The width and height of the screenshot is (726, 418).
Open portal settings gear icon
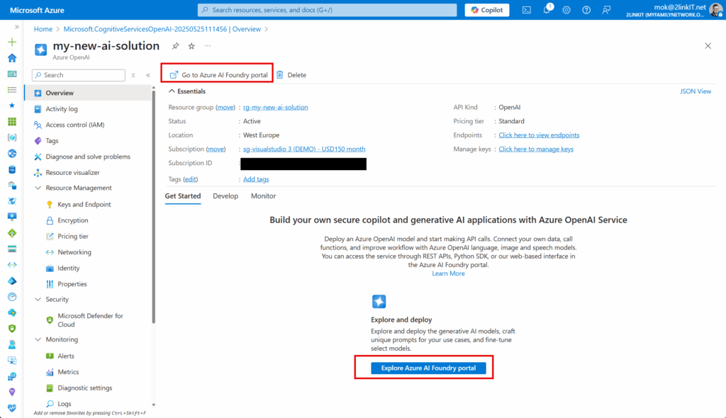pyautogui.click(x=566, y=10)
